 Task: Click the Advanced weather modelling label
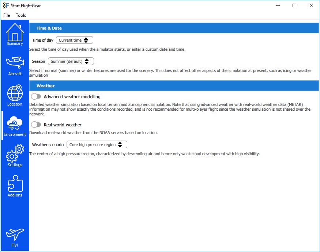point(72,97)
